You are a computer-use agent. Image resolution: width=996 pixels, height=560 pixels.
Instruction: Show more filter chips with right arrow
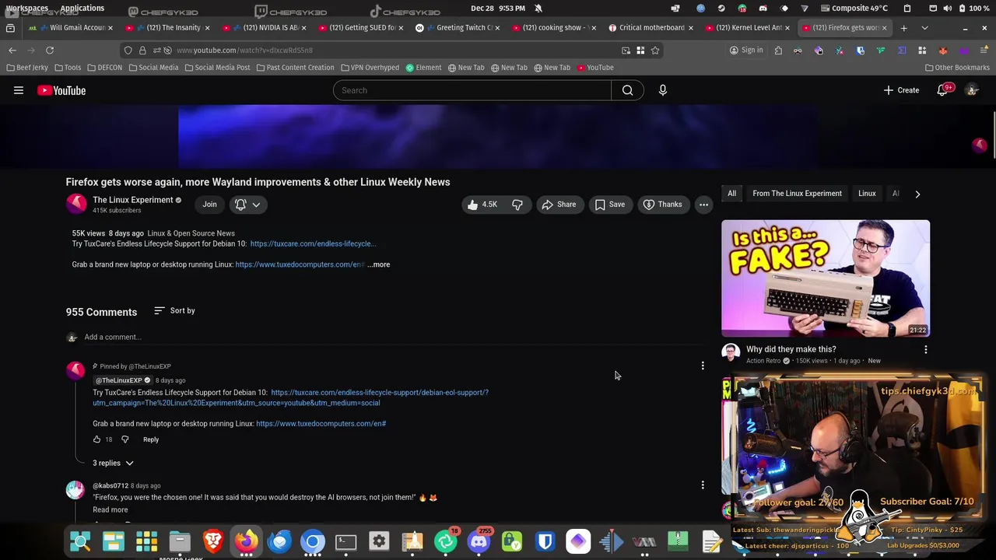coord(917,194)
